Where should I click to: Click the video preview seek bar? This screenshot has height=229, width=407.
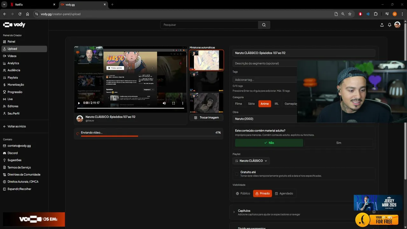point(131,108)
